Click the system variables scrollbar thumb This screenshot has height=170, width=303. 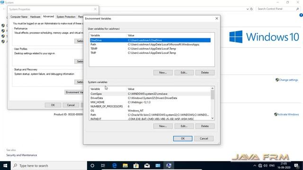coord(213,95)
